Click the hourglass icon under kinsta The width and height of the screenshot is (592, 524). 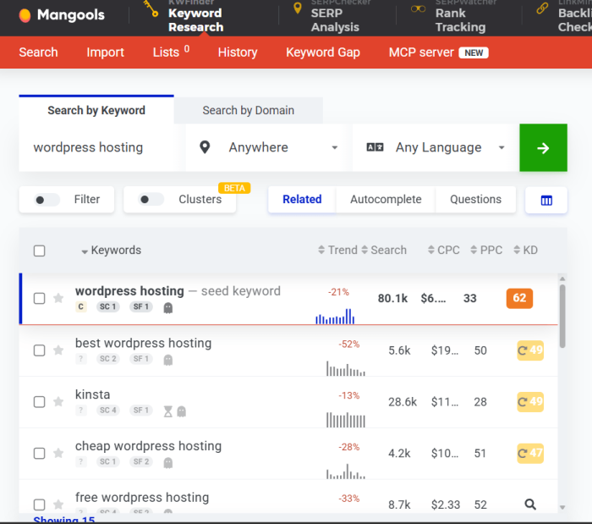pyautogui.click(x=168, y=411)
